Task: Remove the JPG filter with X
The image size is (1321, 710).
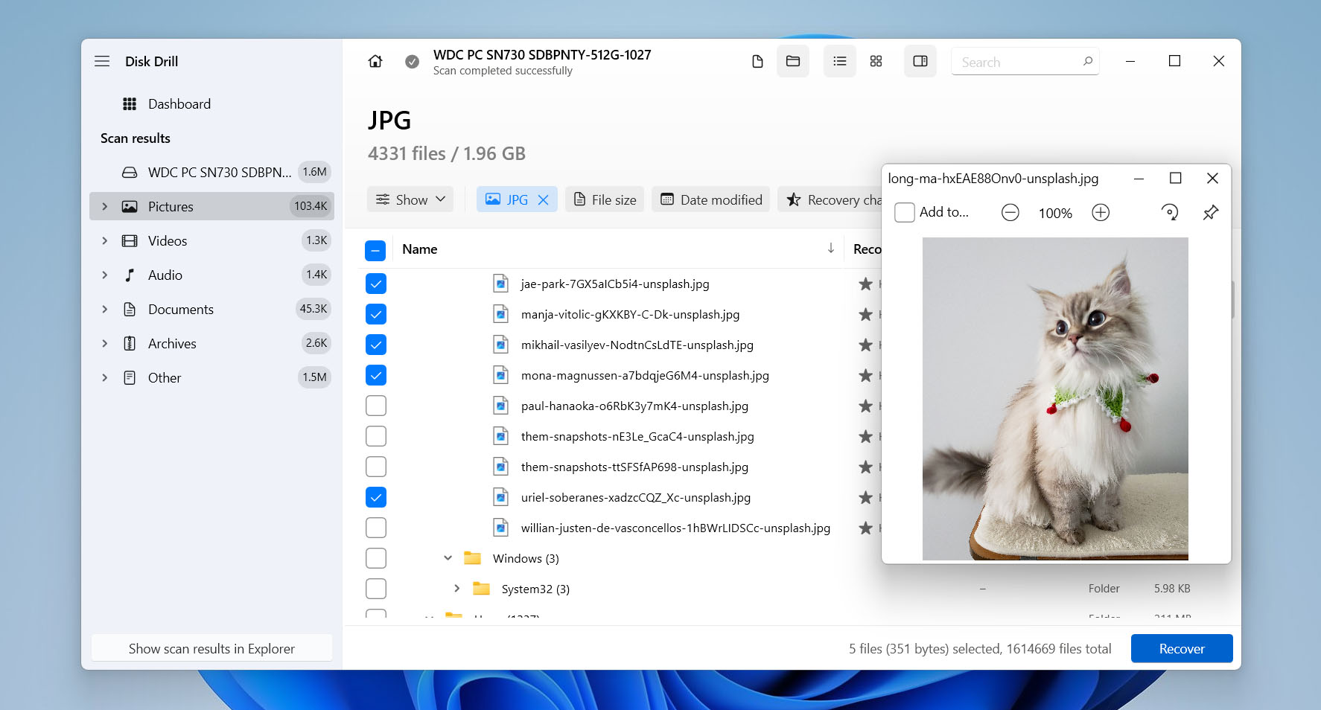Action: coord(544,199)
